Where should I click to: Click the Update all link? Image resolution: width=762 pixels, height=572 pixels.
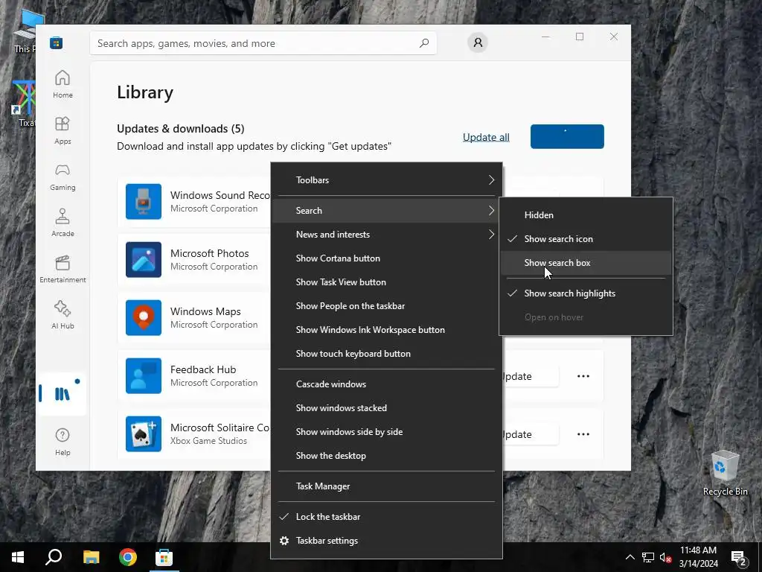[486, 137]
